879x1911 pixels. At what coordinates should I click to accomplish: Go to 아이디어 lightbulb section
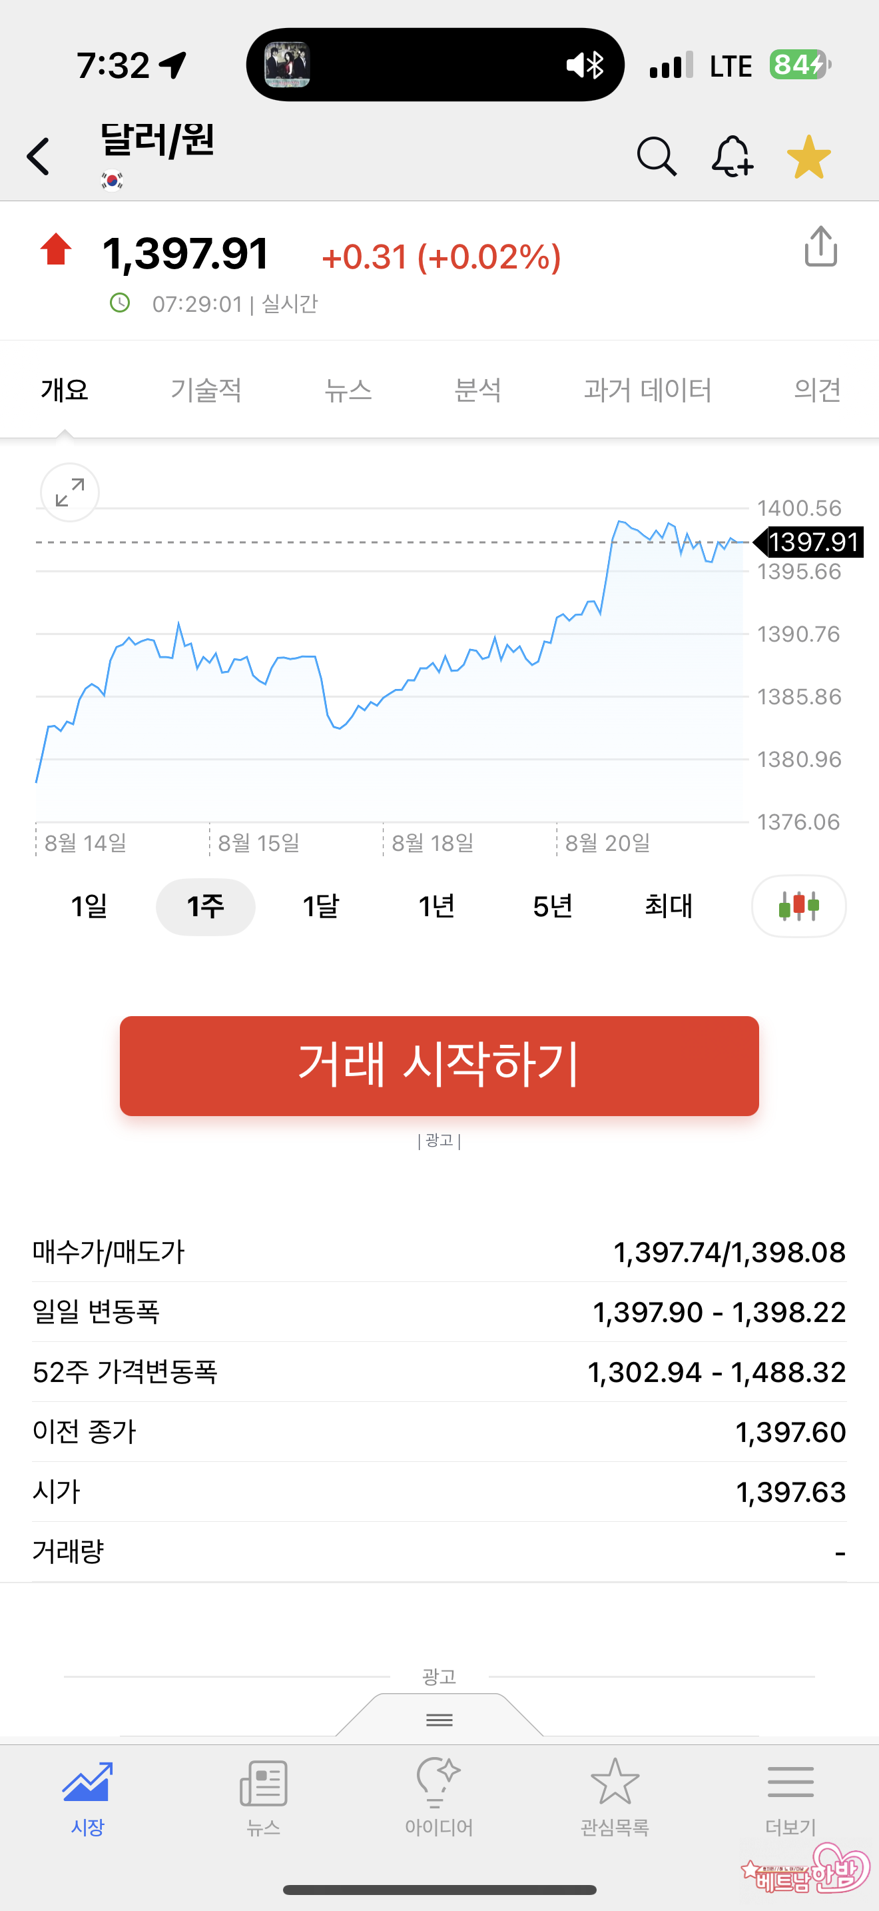click(x=439, y=1795)
